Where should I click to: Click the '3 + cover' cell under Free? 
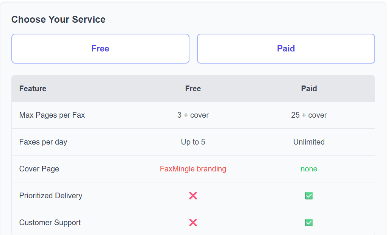point(193,115)
